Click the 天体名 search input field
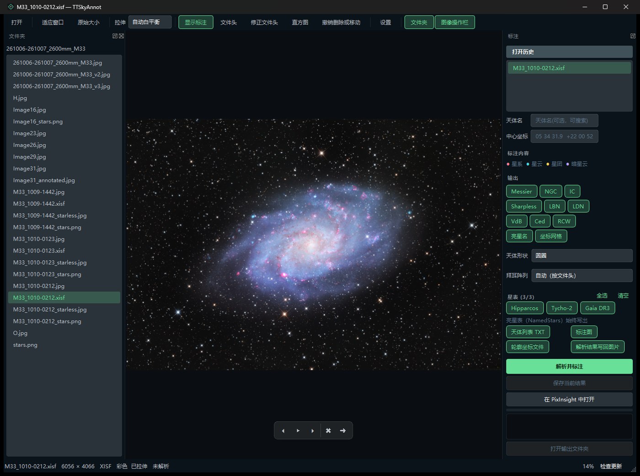The image size is (640, 476). (x=564, y=121)
